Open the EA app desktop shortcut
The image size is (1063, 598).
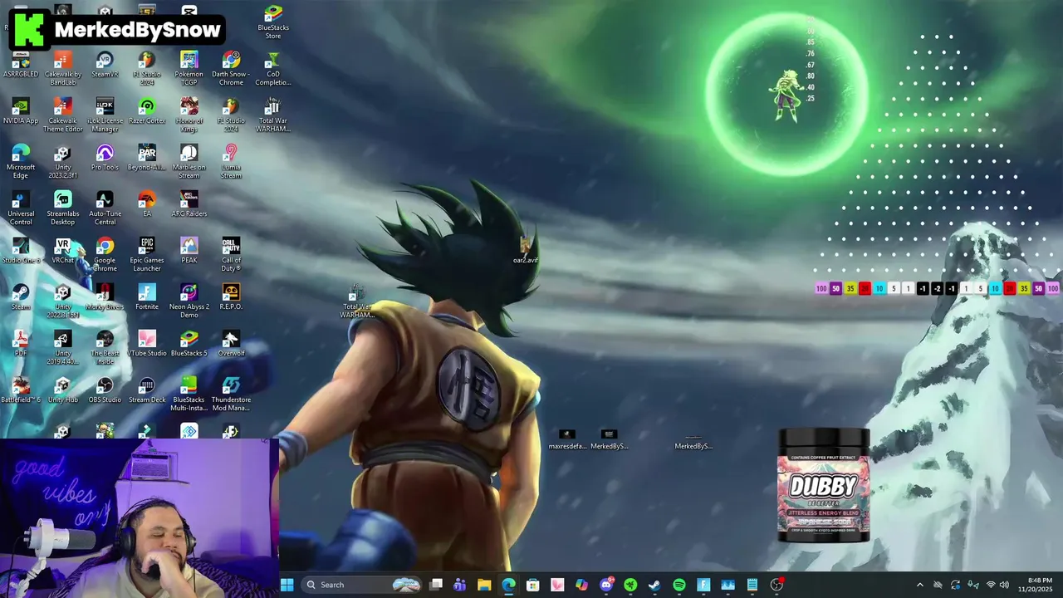point(147,205)
